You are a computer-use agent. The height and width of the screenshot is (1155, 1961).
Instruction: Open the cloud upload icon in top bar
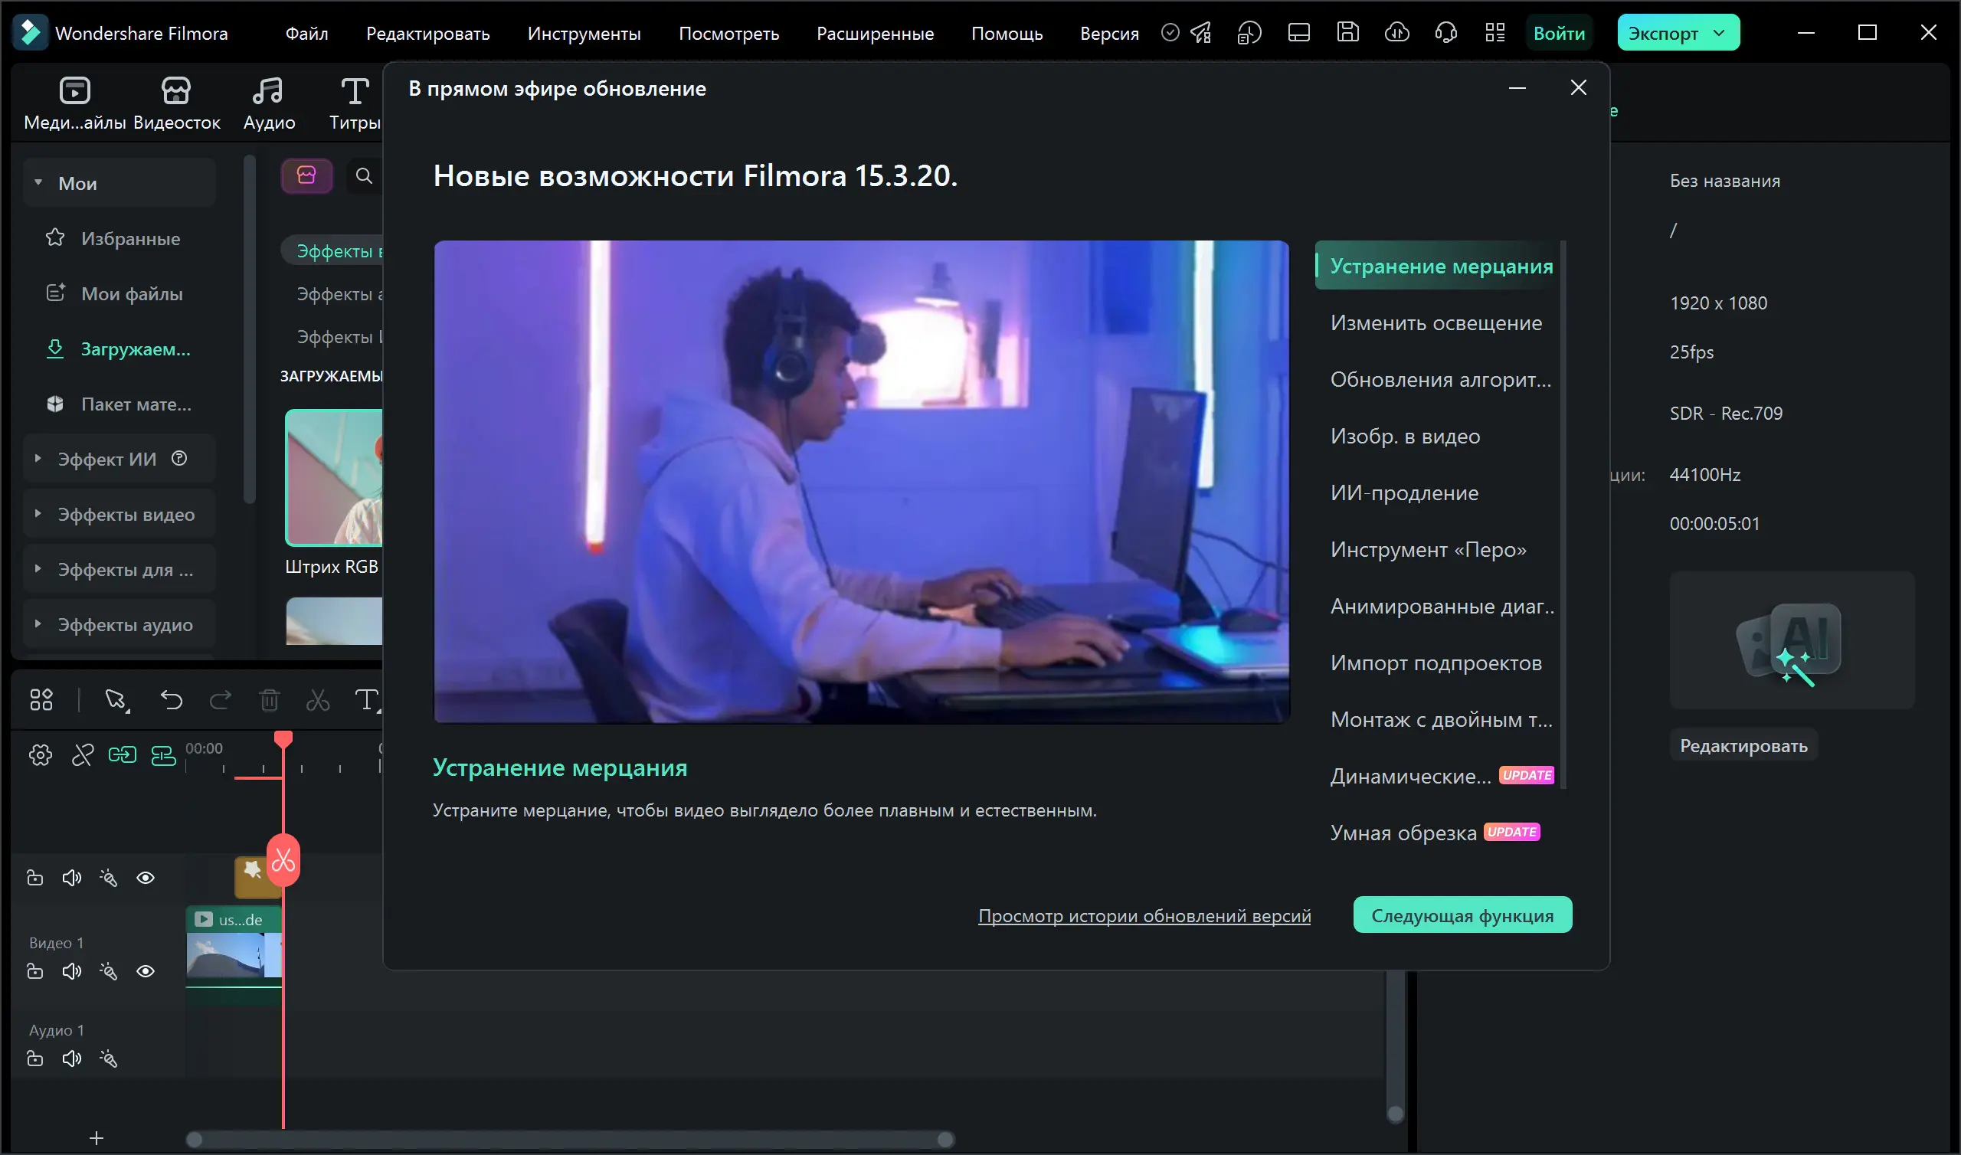click(1396, 33)
